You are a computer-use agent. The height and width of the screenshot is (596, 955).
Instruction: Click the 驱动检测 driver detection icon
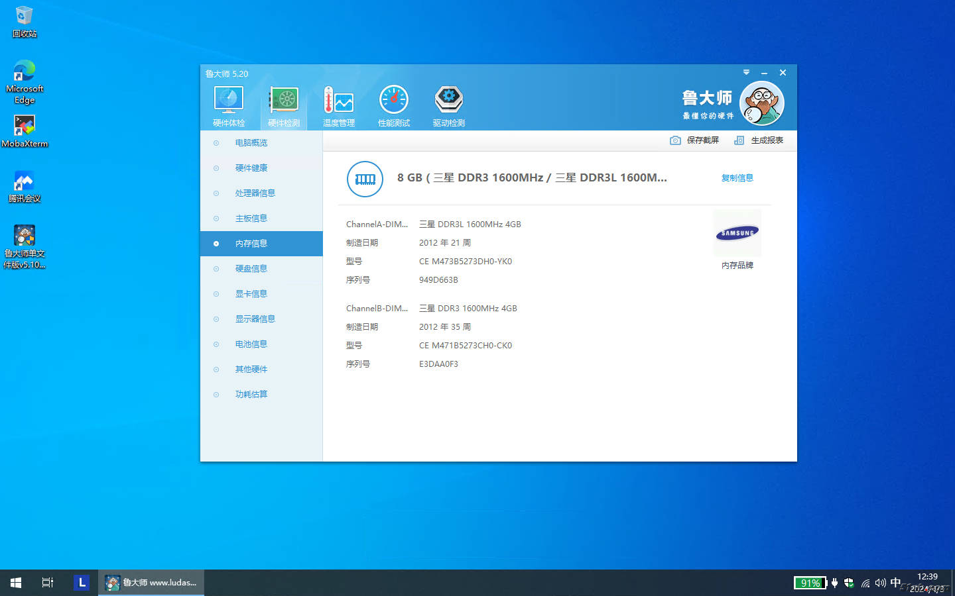pyautogui.click(x=449, y=101)
